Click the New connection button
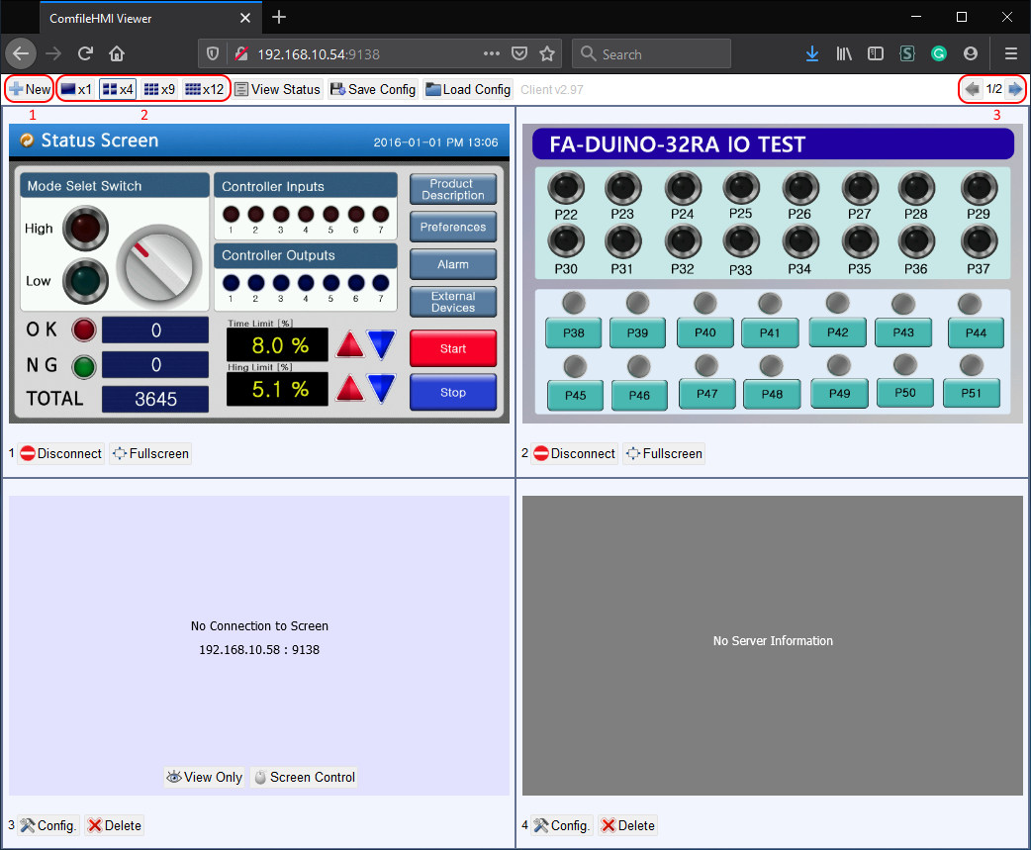 click(x=30, y=89)
